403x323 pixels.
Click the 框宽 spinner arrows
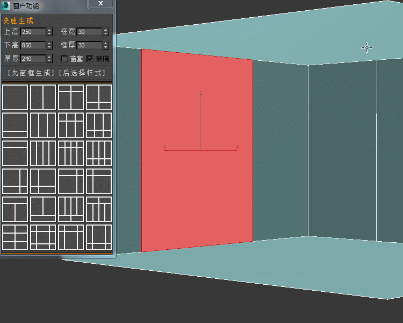(x=105, y=32)
